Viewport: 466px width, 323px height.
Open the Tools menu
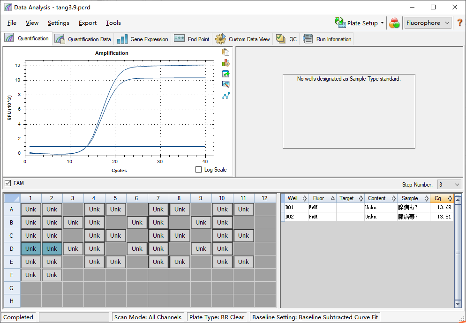coord(113,23)
